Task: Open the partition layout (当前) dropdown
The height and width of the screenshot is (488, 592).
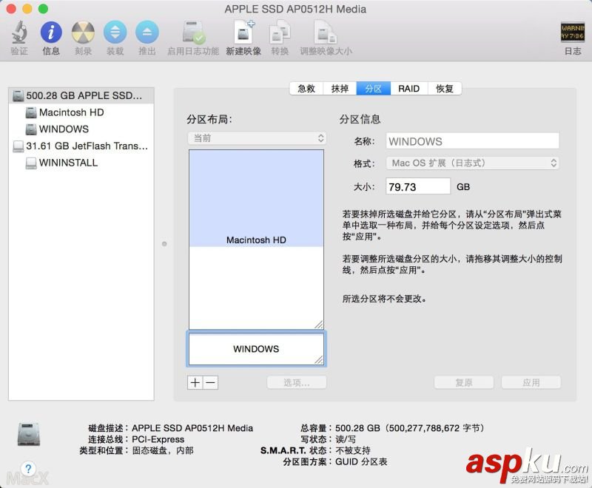Action: [257, 138]
